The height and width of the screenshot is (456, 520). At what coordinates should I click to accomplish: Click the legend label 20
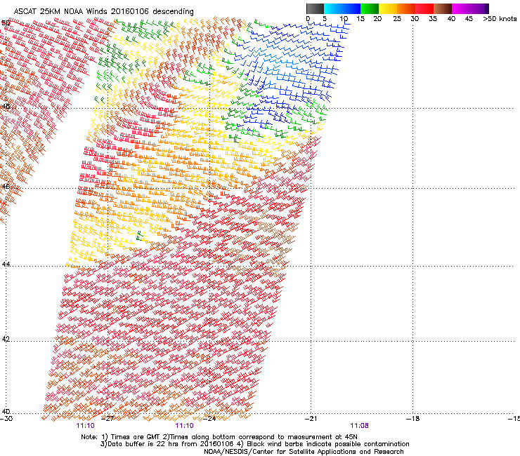click(x=377, y=19)
